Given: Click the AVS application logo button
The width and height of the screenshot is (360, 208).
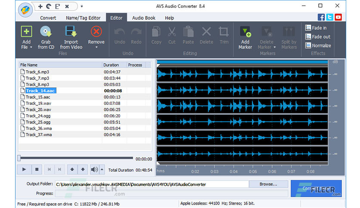Looking at the screenshot, I should (25, 10).
